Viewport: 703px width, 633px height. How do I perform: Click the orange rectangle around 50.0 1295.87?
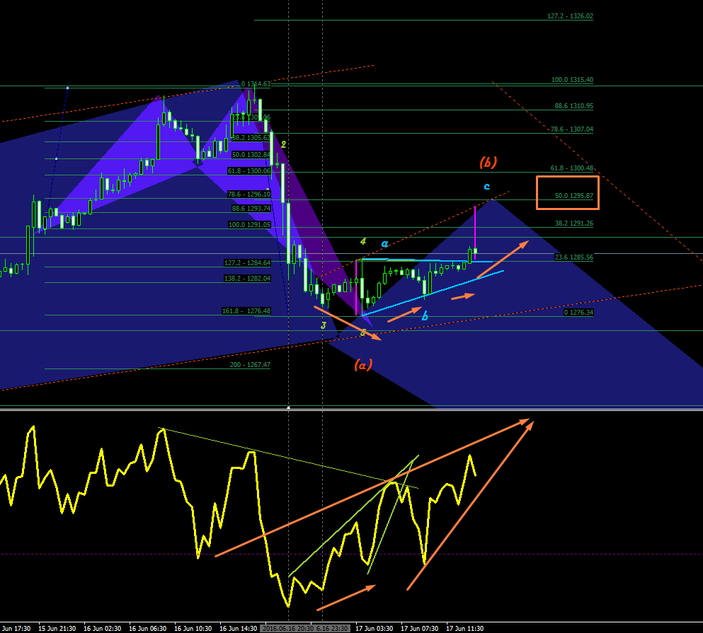(568, 192)
